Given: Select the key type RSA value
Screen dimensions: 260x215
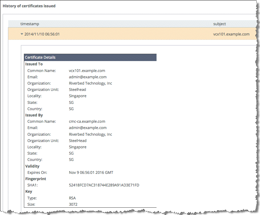Looking at the screenshot, I should click(72, 198).
